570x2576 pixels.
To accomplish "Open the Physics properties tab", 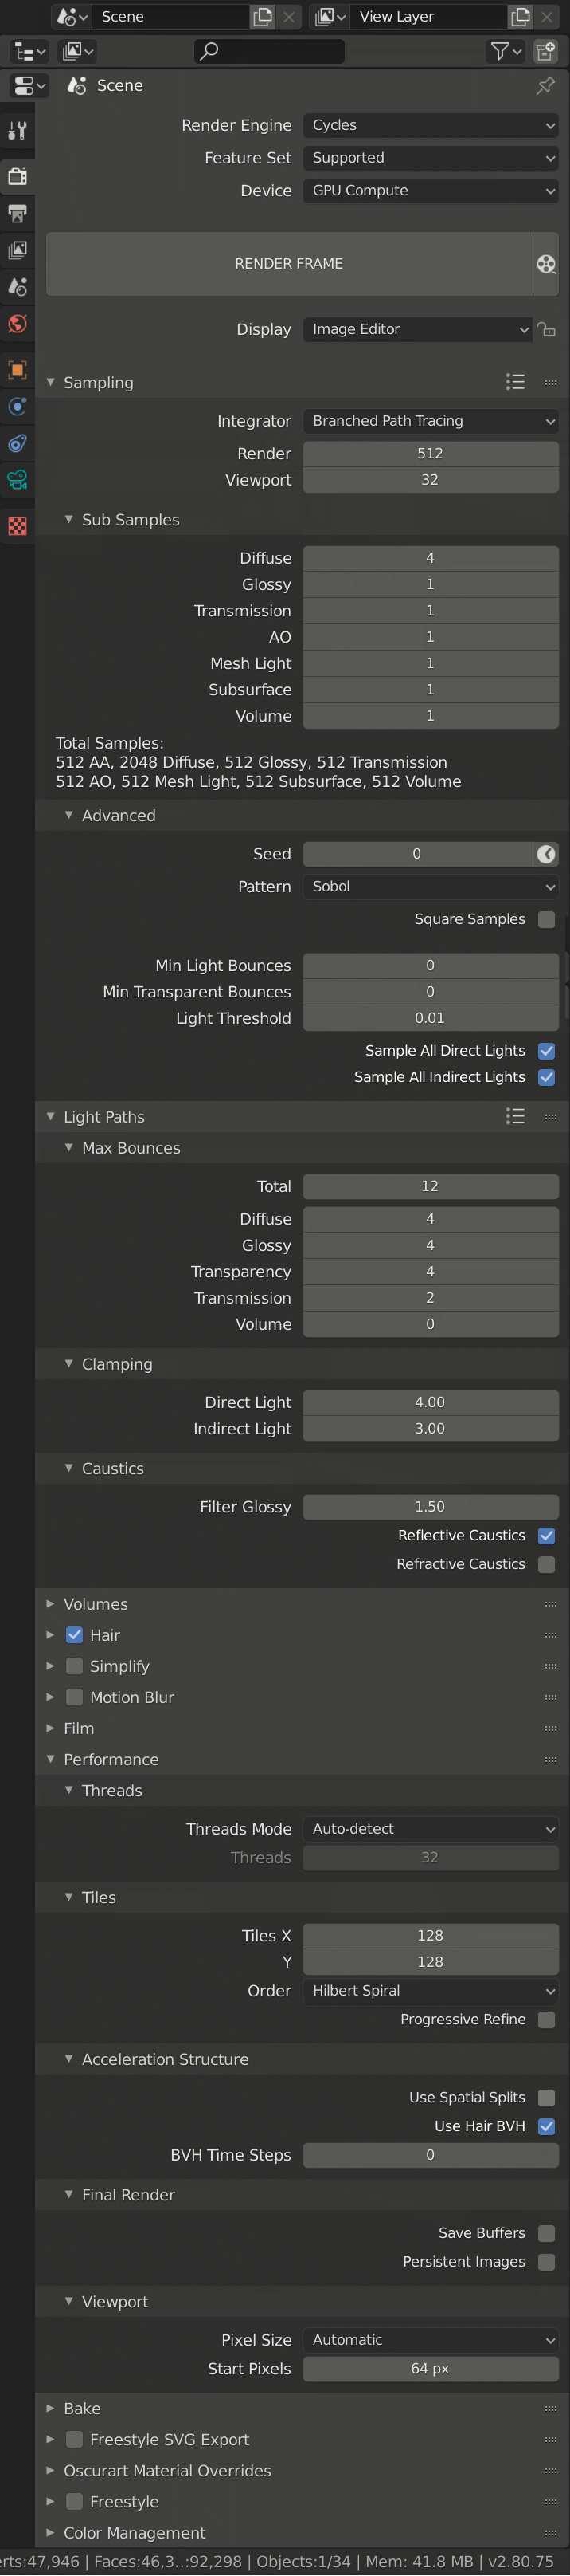I will [x=17, y=406].
